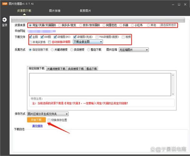Enable 自动拼接详情图 checkbox
The width and height of the screenshot is (190, 156).
(49, 42)
